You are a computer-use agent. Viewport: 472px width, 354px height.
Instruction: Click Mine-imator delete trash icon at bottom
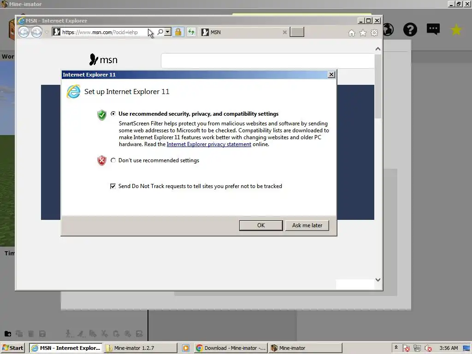point(31,334)
